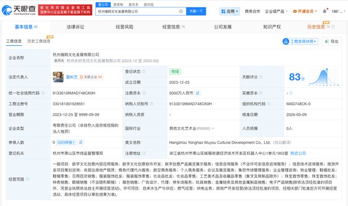Open the 雷彬艺 legal representative link
Viewport: 348px width, 206px height.
click(72, 77)
